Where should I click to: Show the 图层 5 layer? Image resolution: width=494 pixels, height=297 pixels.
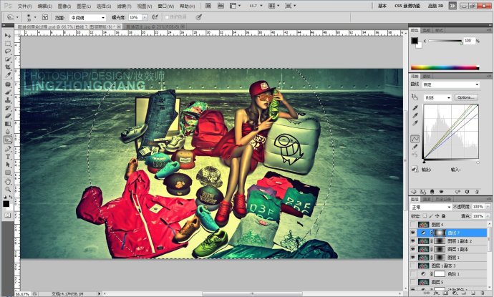click(412, 282)
